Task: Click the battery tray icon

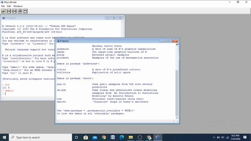Action: click(218, 137)
